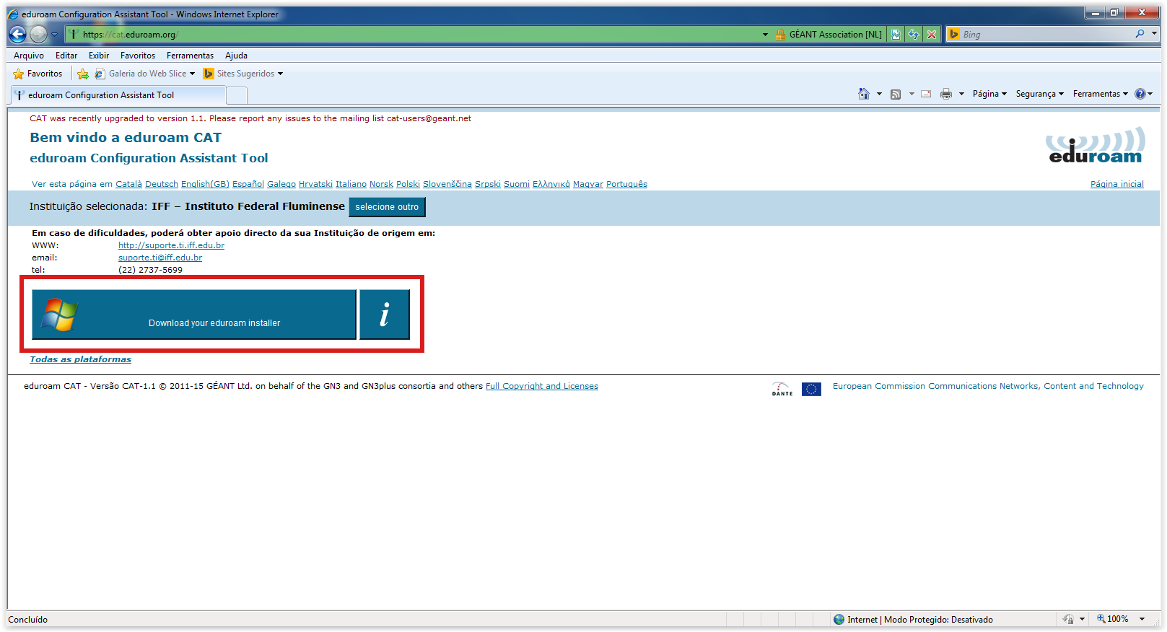Click the Favoritos star button

pyautogui.click(x=38, y=74)
